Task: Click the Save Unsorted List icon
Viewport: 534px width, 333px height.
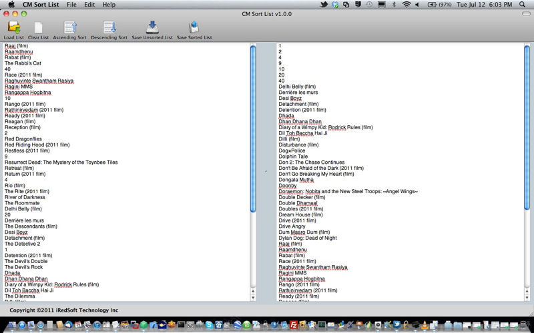Action: pyautogui.click(x=152, y=27)
